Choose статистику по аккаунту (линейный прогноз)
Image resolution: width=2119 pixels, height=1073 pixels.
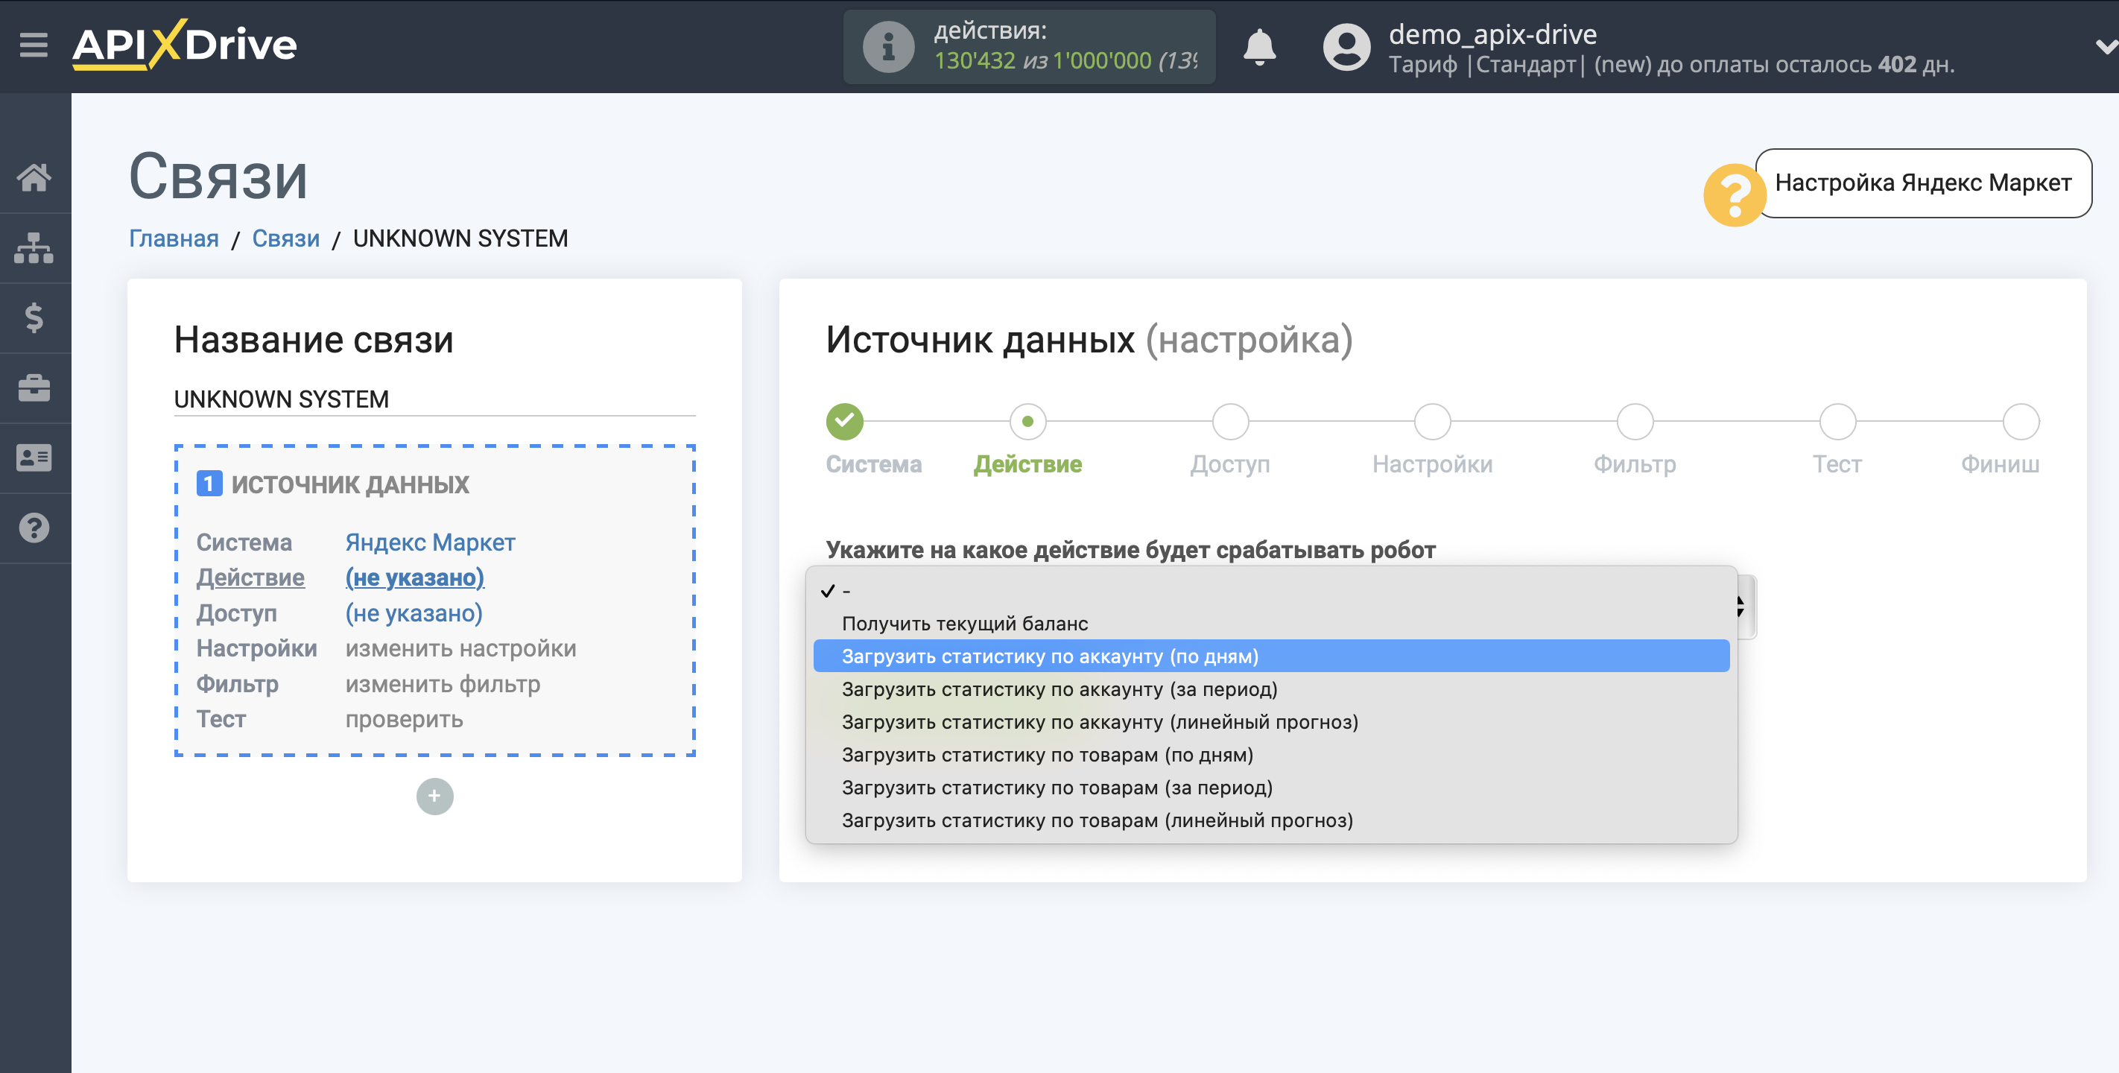click(1271, 723)
